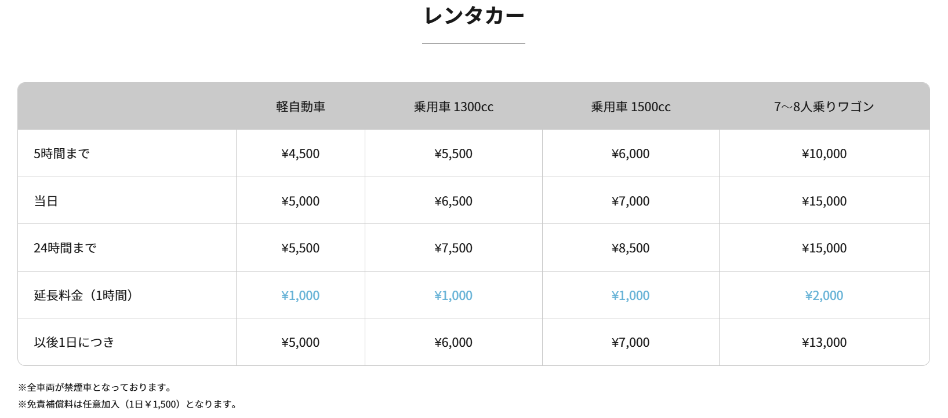Click the blue ¥2,000 wagon extension fee
This screenshot has width=948, height=418.
[x=824, y=295]
